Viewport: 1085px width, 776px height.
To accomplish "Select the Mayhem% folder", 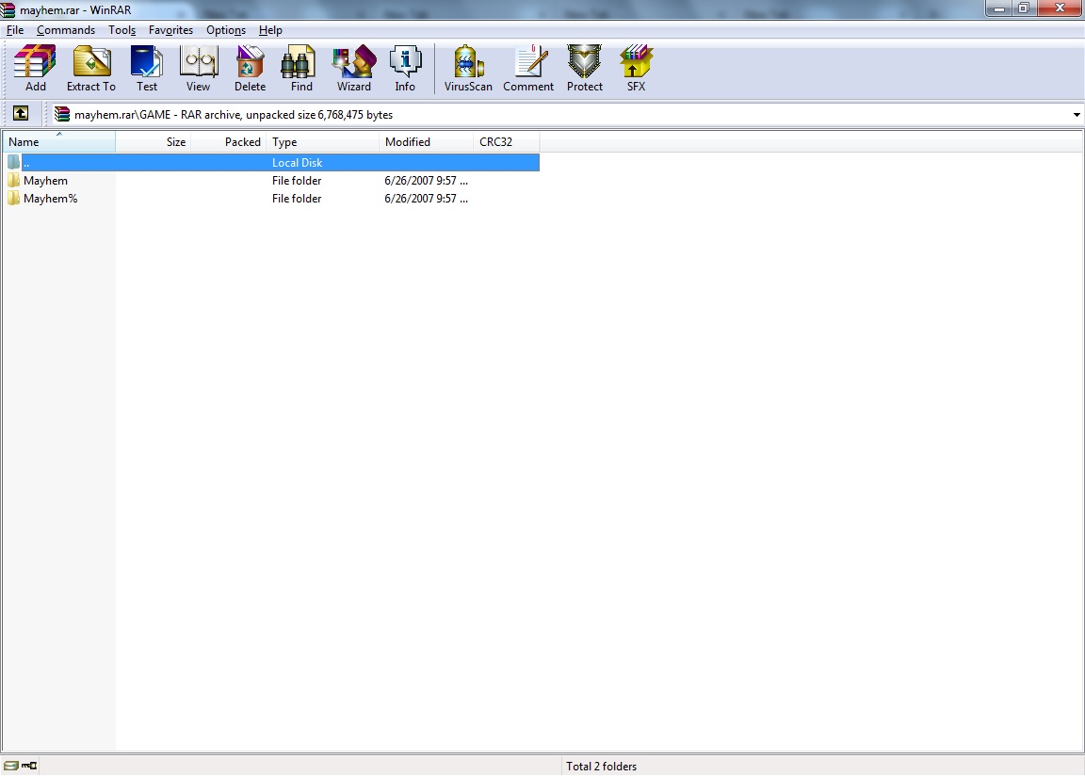I will 50,199.
